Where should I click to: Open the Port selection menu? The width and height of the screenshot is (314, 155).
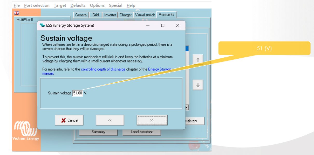tap(37, 5)
